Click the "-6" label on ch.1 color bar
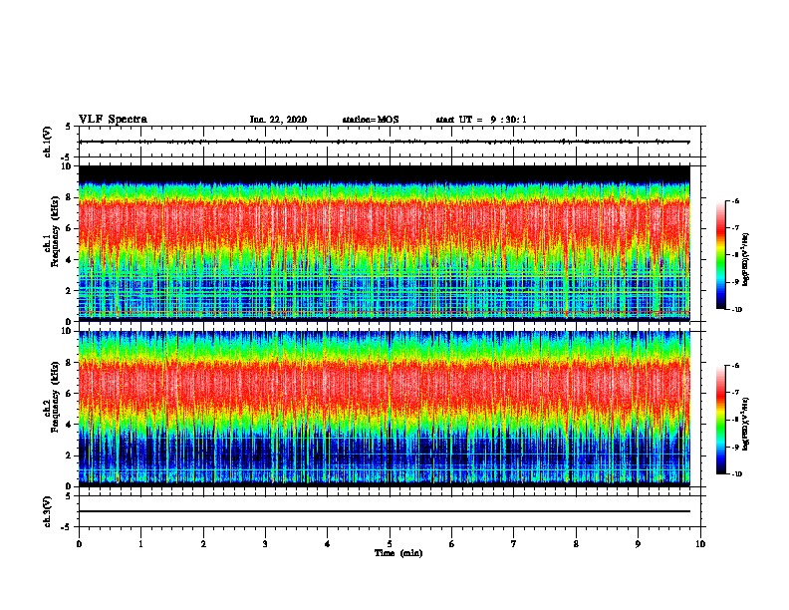Image resolution: width=789 pixels, height=610 pixels. 735,201
